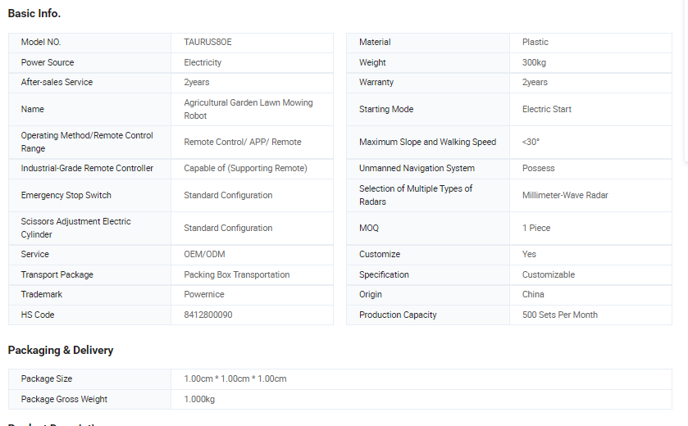Select the 1.000kg package gross weight
Viewport: 688px width, 426px height.
(199, 399)
